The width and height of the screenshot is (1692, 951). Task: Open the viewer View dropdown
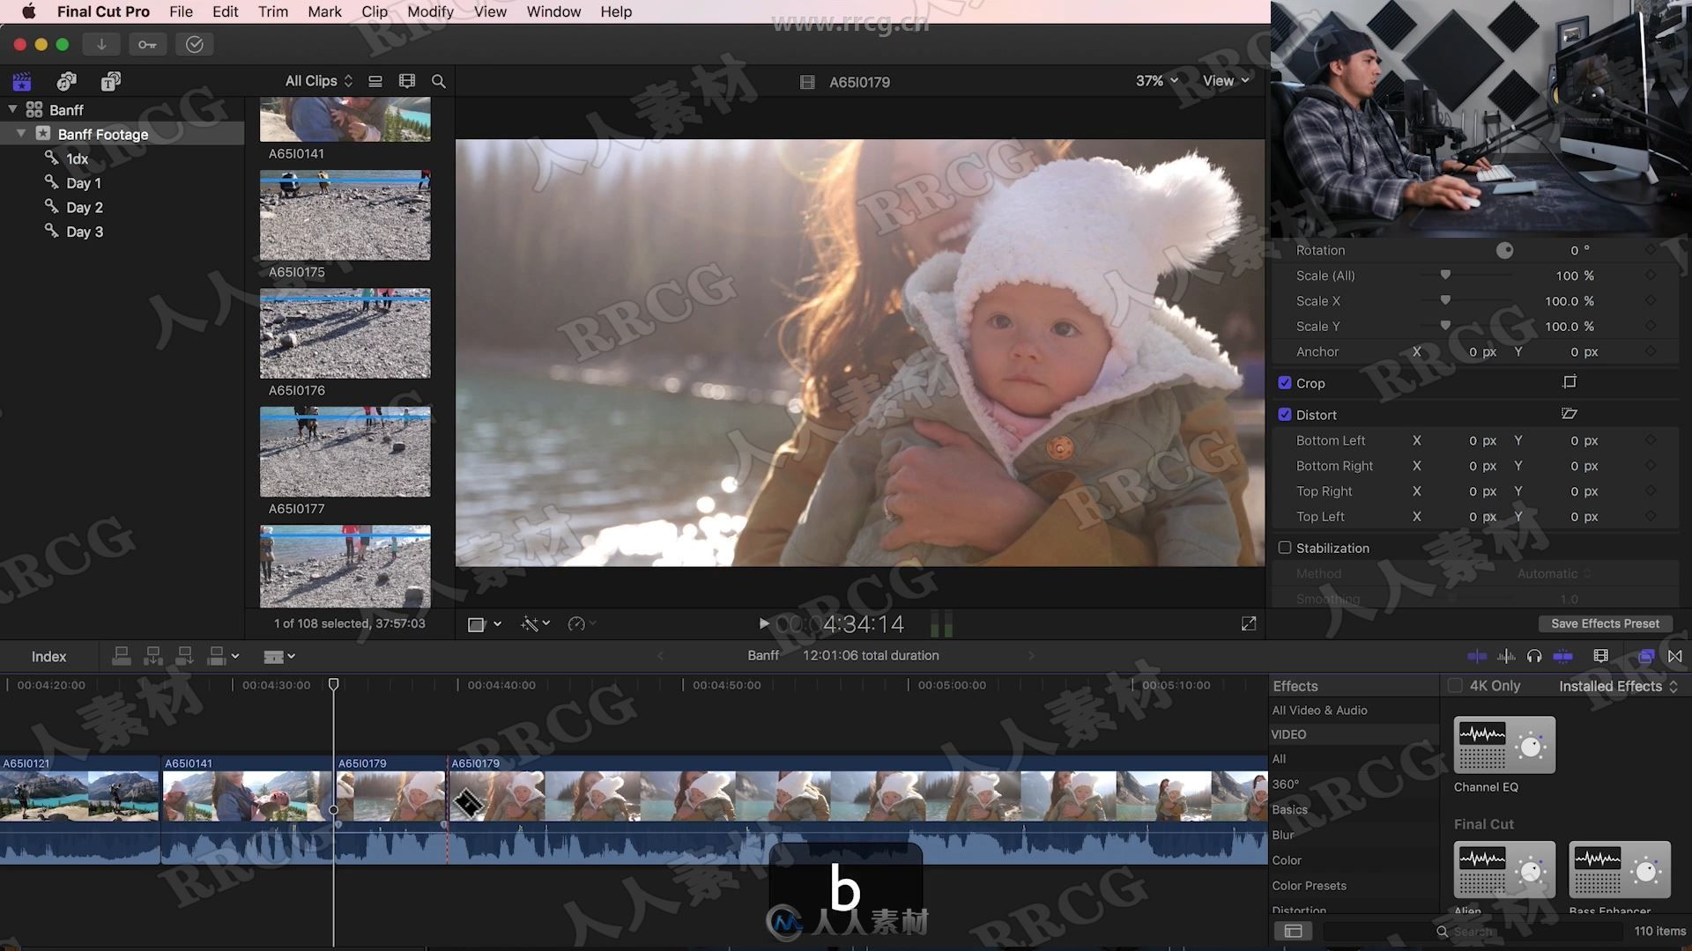[x=1226, y=81]
